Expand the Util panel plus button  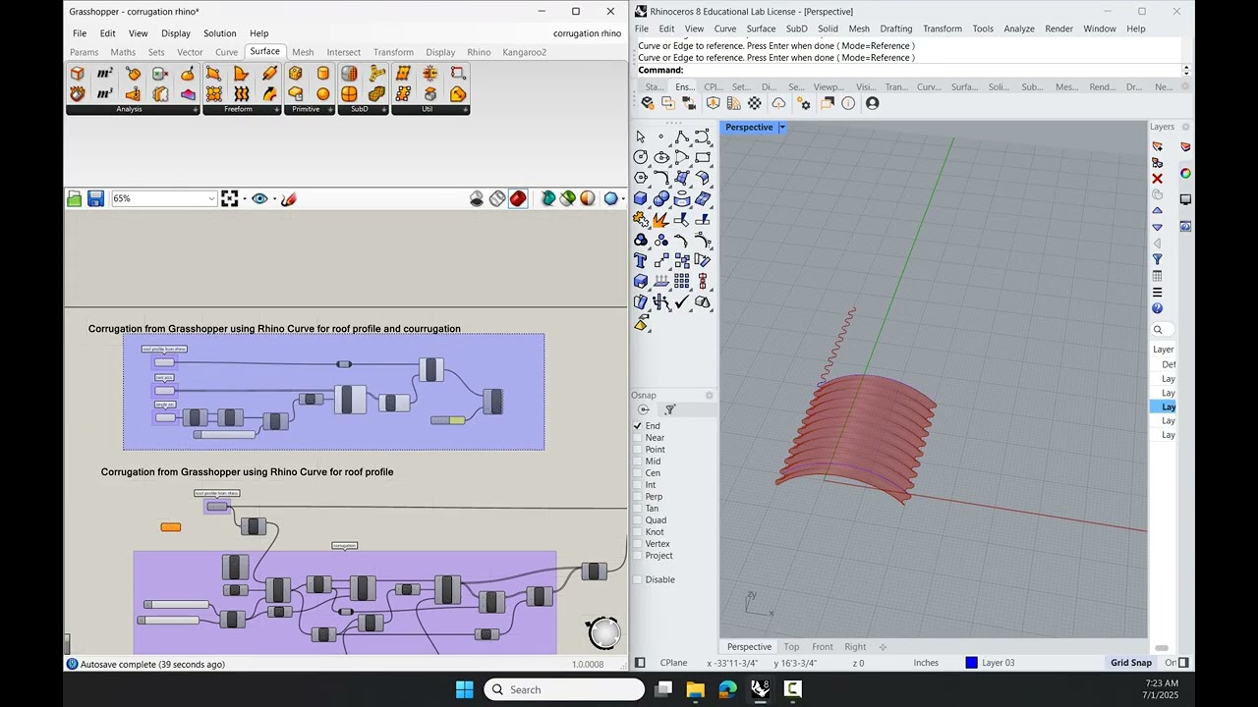[x=465, y=110]
